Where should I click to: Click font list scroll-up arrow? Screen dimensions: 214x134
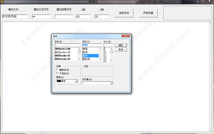[79, 49]
